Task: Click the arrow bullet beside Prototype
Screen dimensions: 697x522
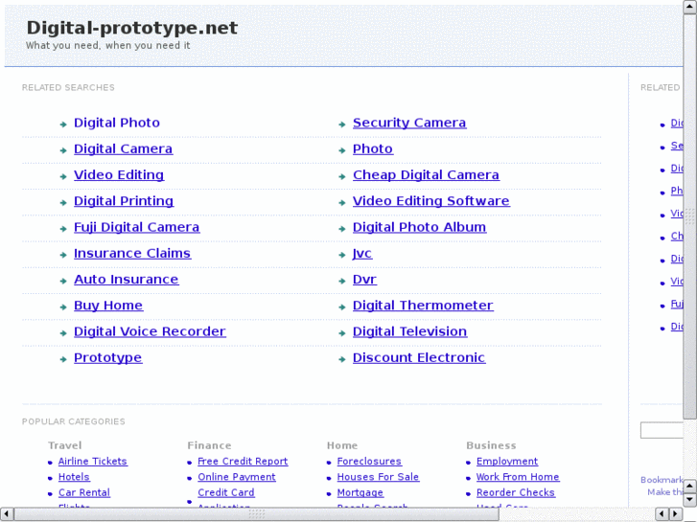Action: [63, 359]
